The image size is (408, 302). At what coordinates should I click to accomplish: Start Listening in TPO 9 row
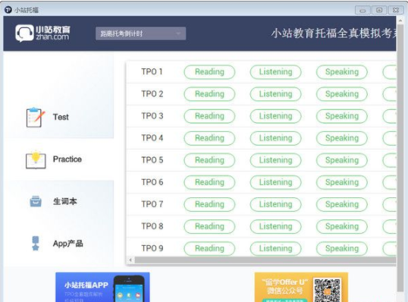275,248
